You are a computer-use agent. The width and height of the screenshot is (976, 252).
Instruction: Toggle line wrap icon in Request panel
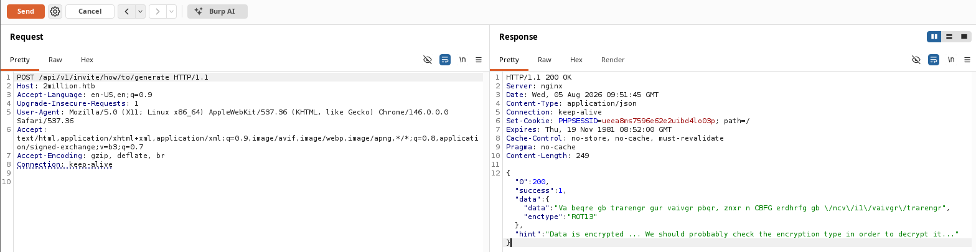coord(445,60)
